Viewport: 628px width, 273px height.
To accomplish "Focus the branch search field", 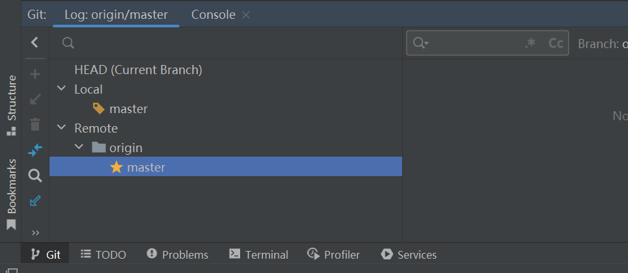I will click(x=228, y=43).
